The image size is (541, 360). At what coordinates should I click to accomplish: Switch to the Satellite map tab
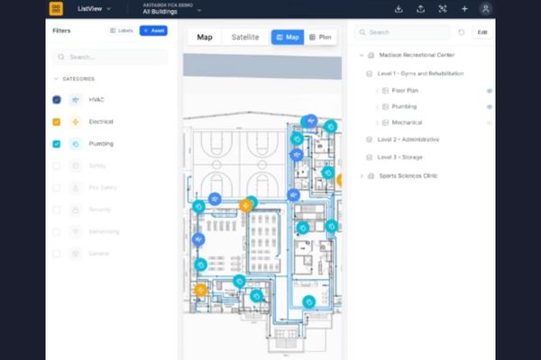pyautogui.click(x=245, y=37)
